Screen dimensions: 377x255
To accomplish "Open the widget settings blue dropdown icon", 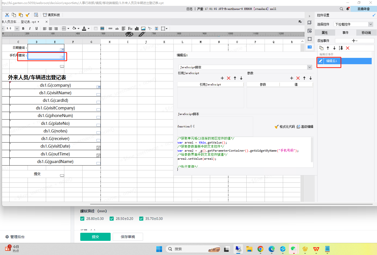I will [309, 47].
